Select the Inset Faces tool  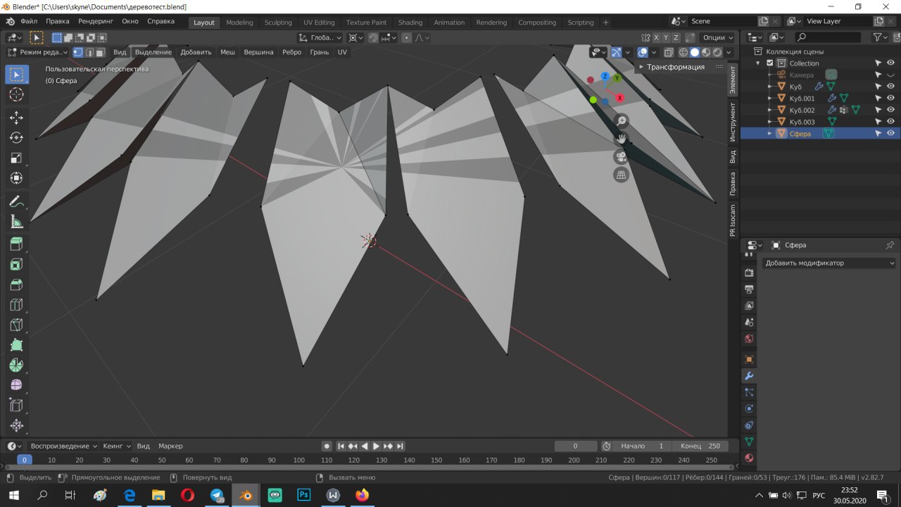click(x=17, y=265)
